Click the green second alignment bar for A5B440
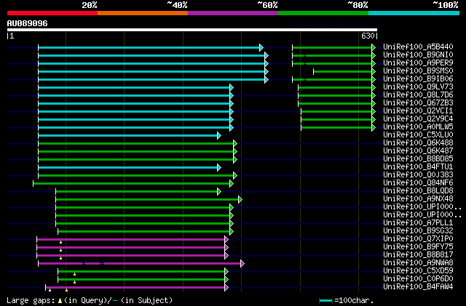Viewport: 466px width, 306px height. click(x=333, y=47)
